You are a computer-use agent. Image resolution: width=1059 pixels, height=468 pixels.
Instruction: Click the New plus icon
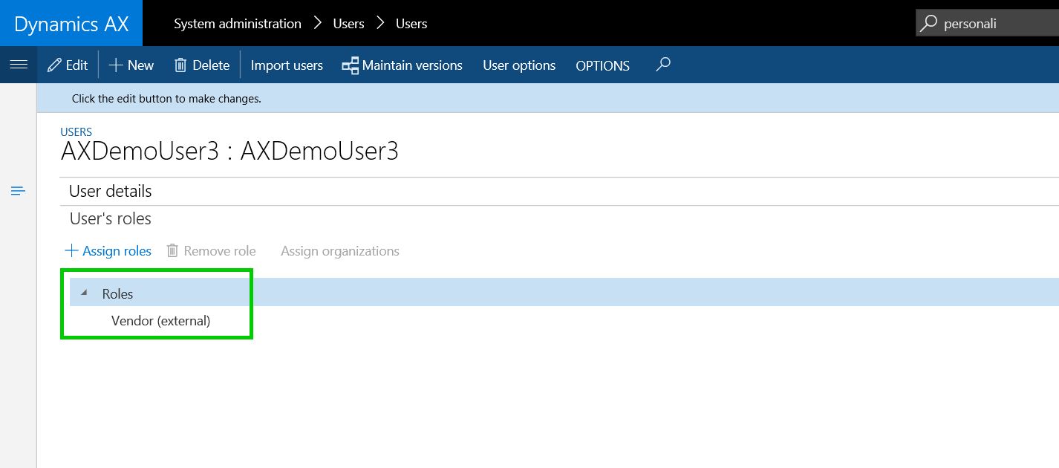[x=116, y=65]
